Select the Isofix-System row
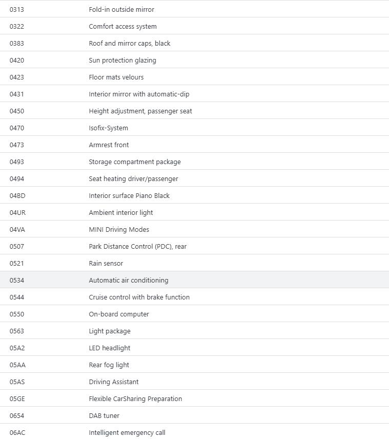Viewport: 389px width, 439px height. point(108,128)
